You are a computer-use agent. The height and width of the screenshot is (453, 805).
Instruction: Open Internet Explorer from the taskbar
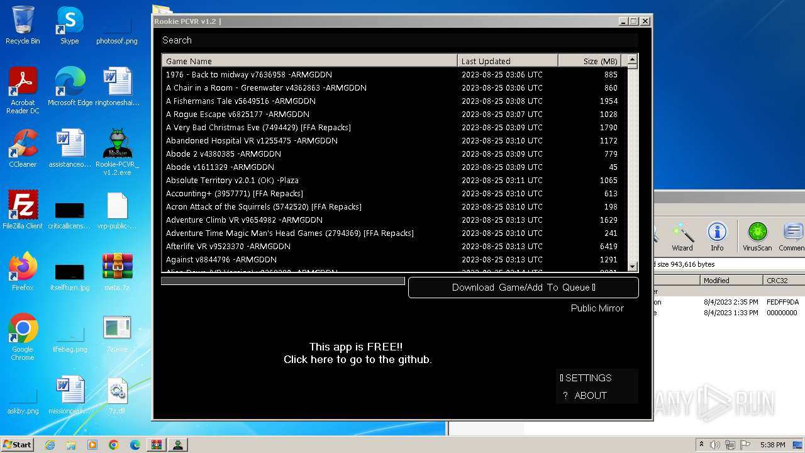click(50, 445)
